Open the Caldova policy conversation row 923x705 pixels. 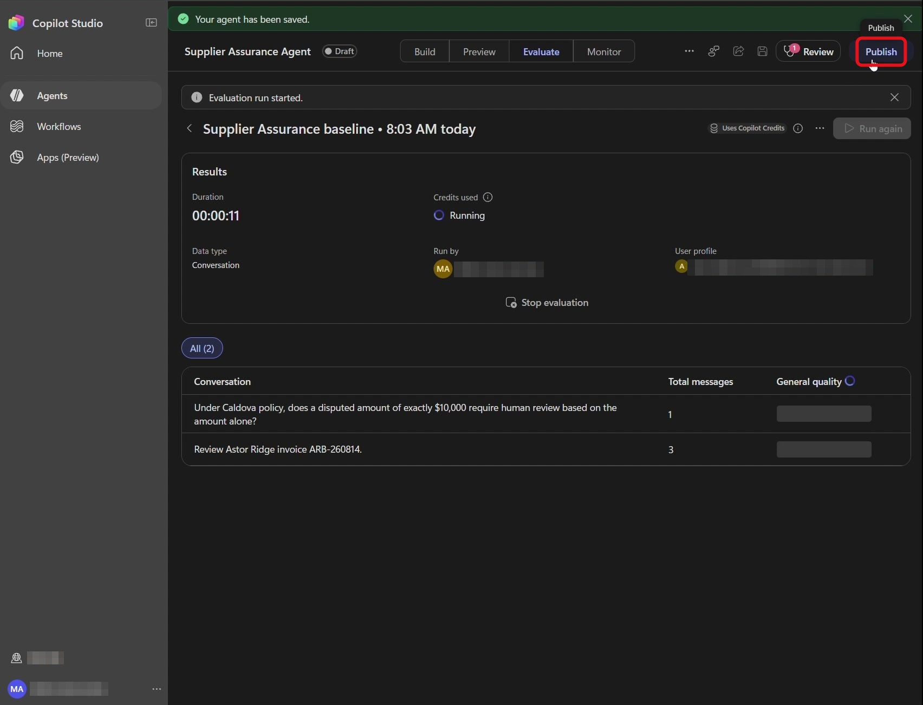click(x=546, y=414)
